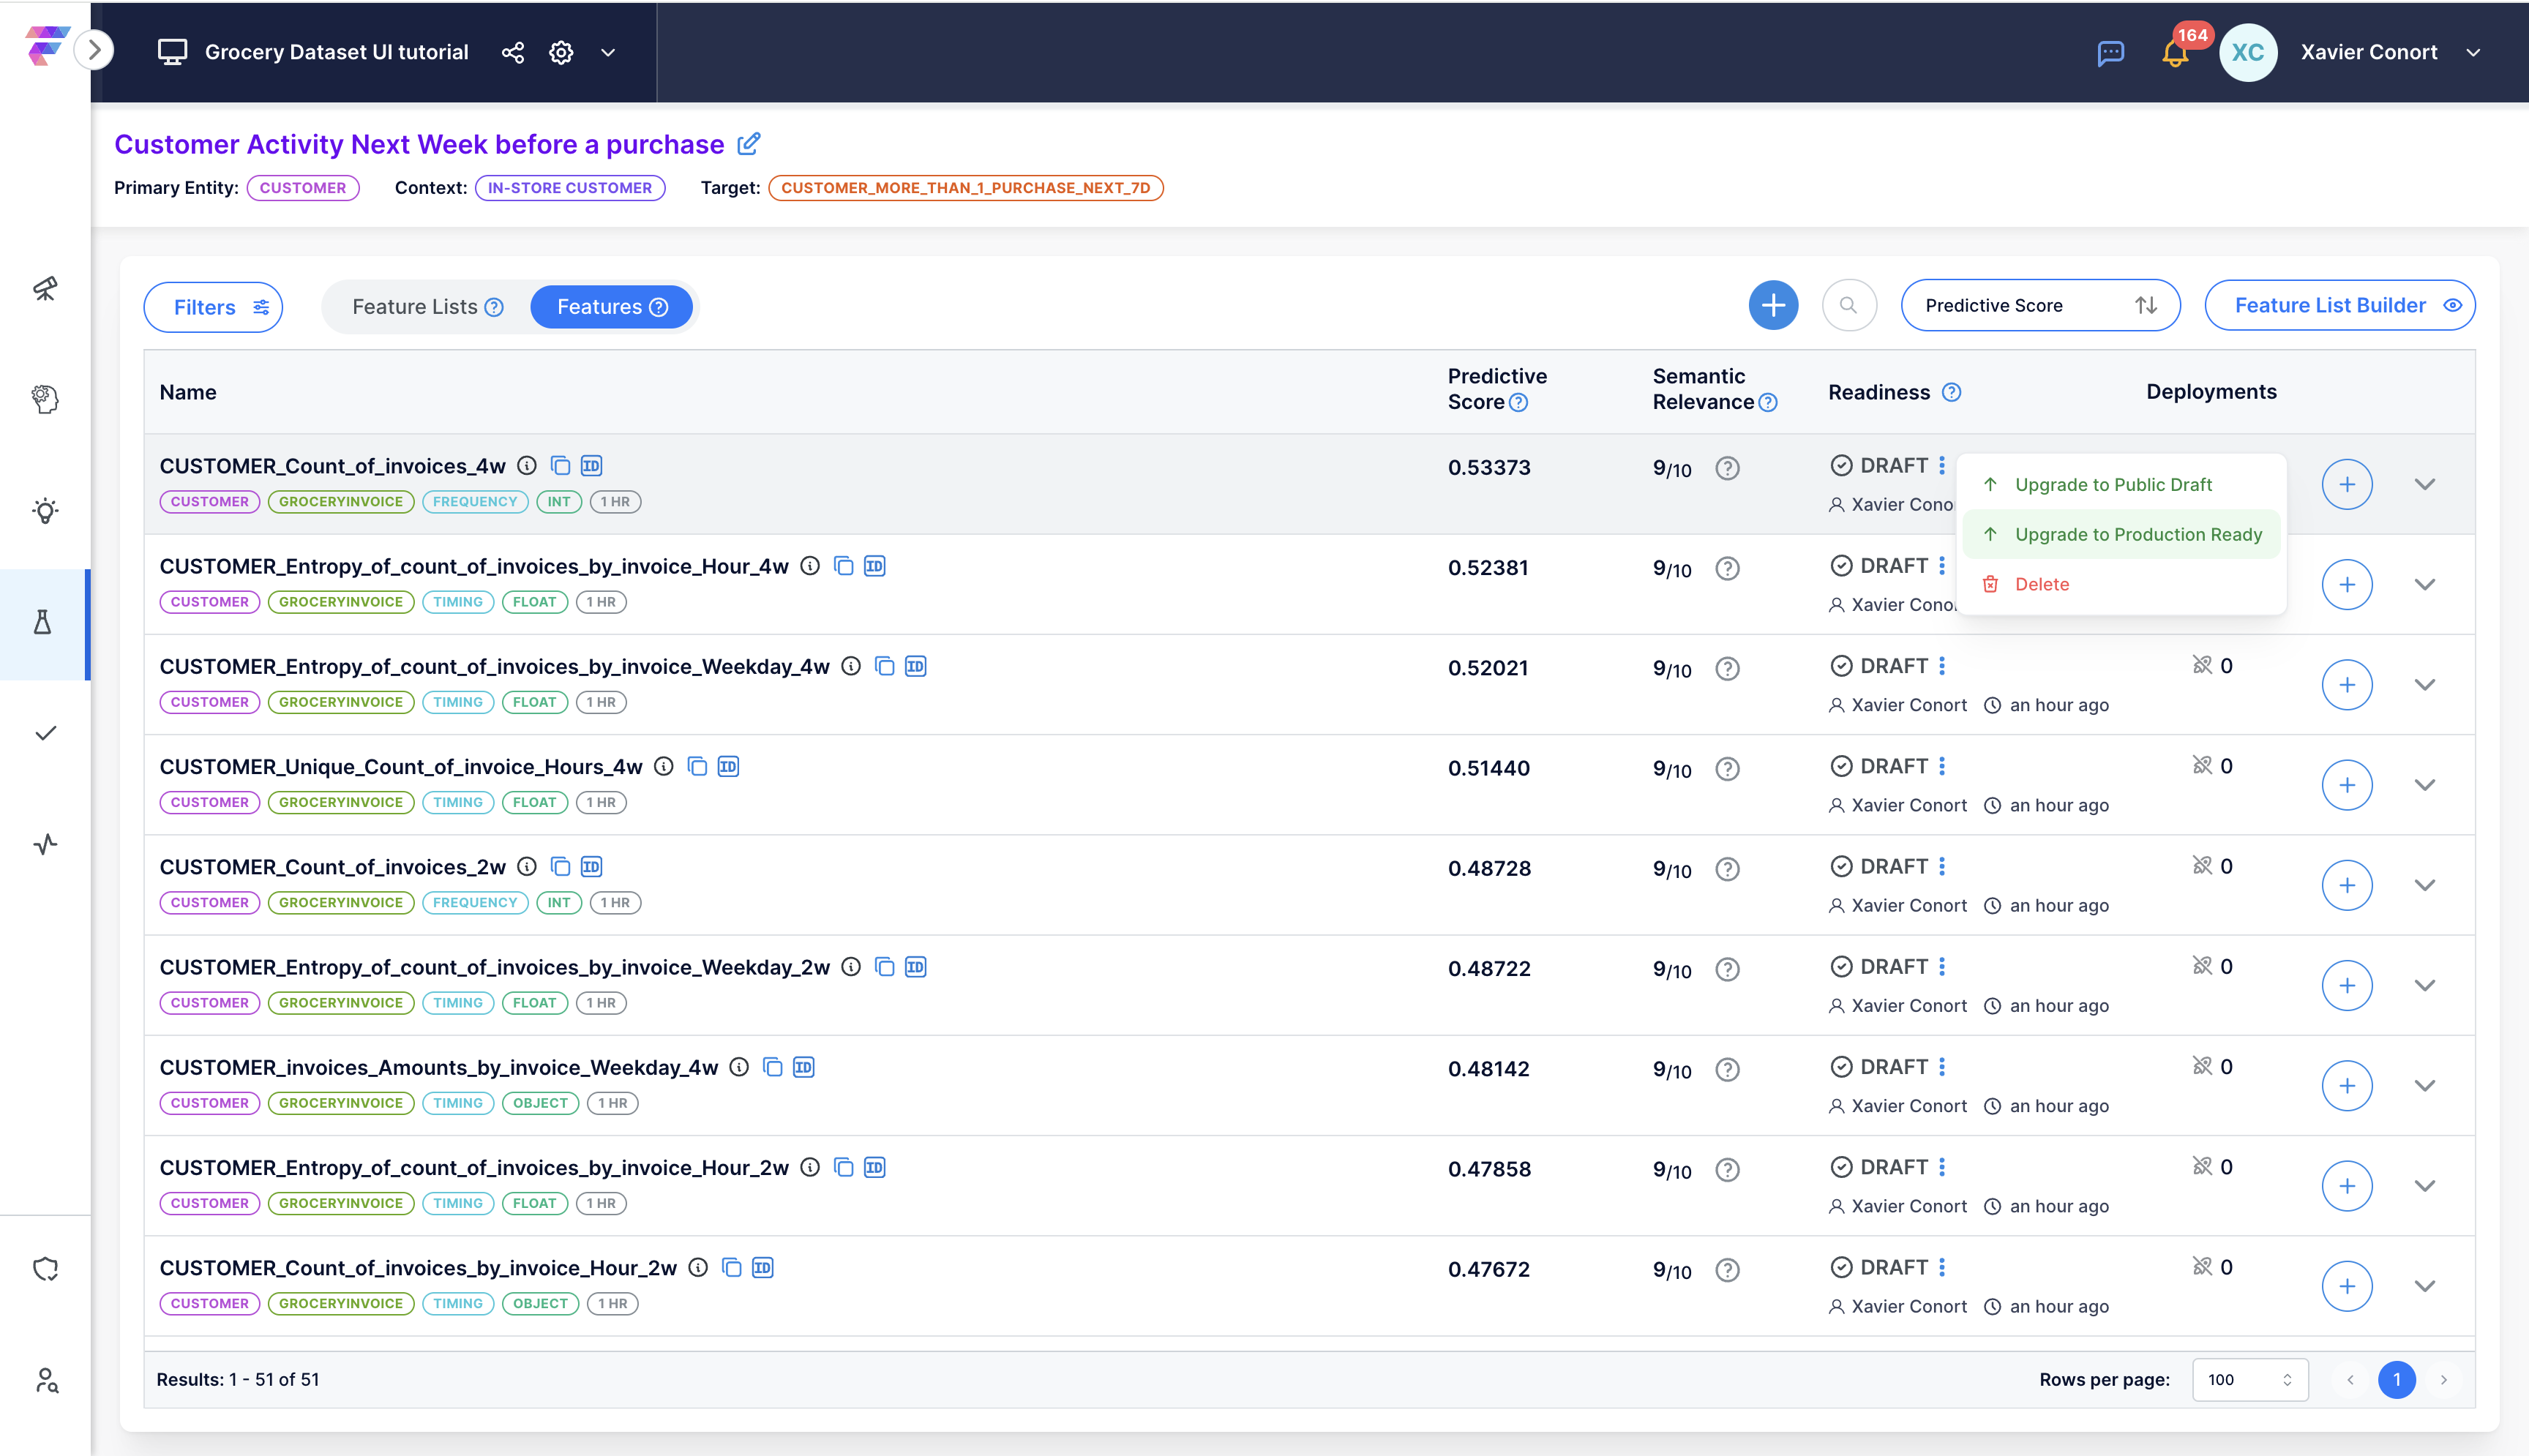2529x1456 pixels.
Task: Open the lightbulb sidebar icon
Action: click(x=45, y=511)
